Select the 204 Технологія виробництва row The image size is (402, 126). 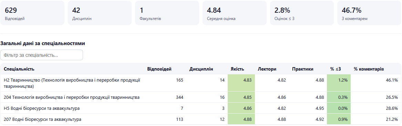(x=201, y=97)
